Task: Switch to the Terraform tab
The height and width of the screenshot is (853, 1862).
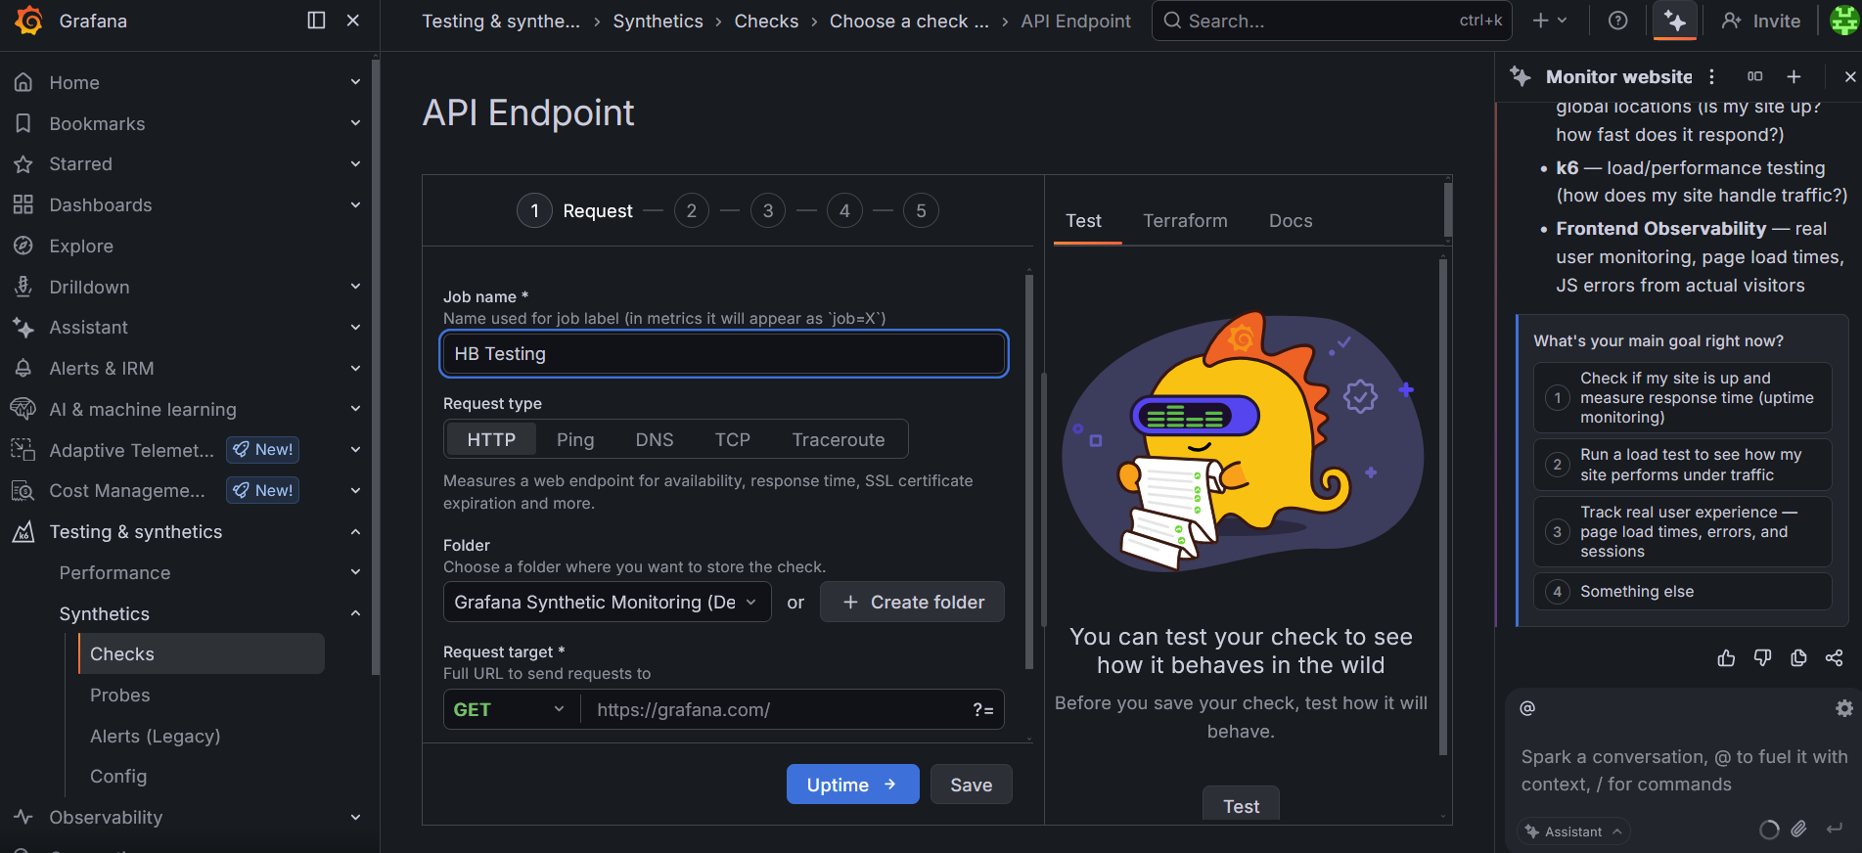Action: pos(1185,221)
